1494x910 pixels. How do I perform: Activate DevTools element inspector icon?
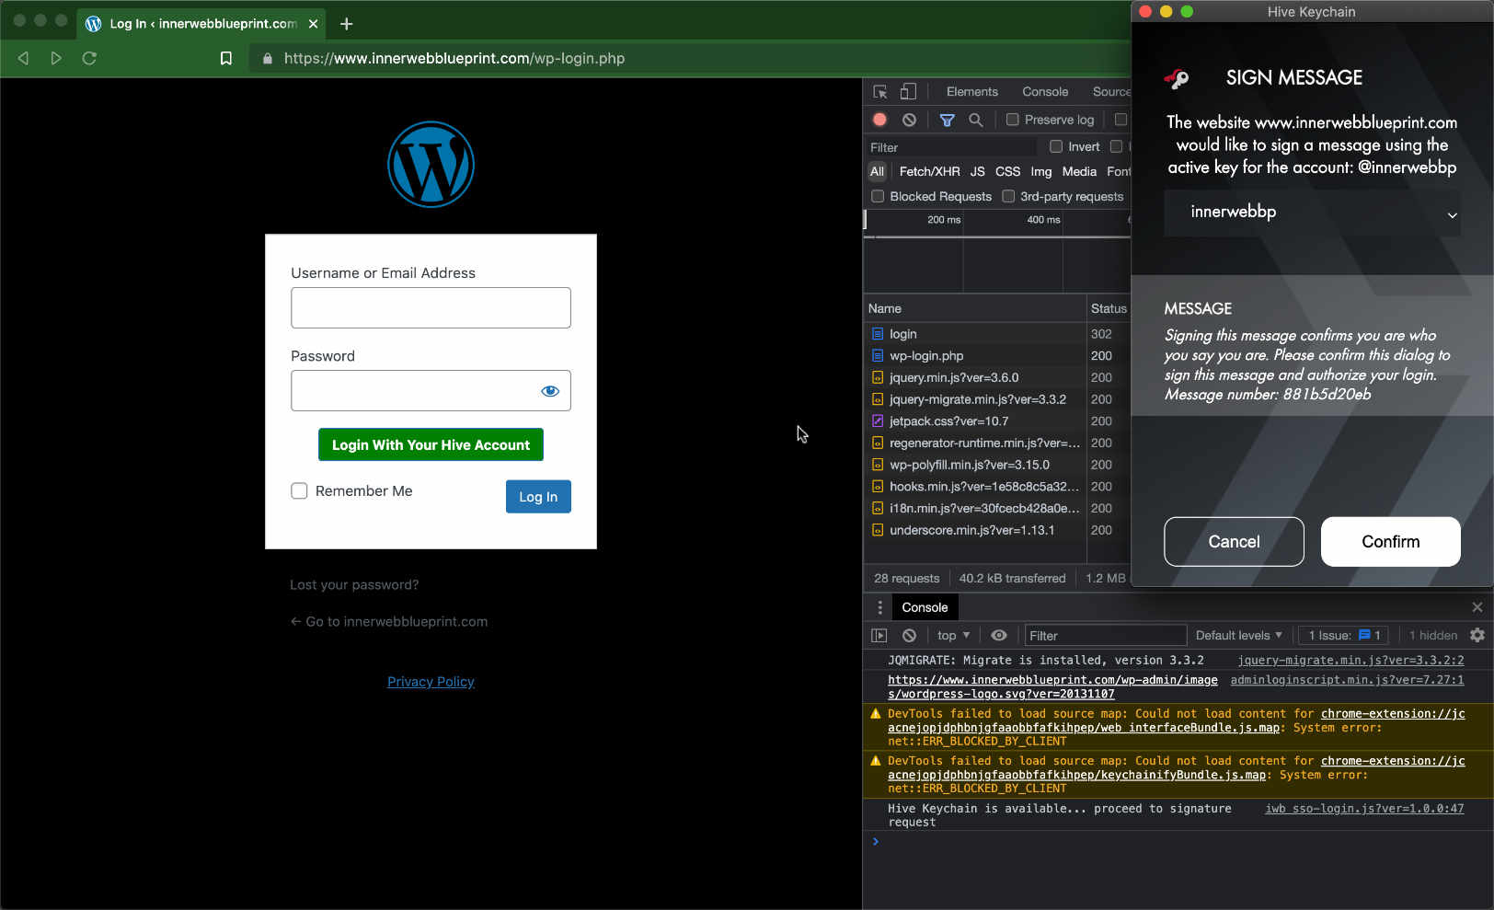(880, 92)
